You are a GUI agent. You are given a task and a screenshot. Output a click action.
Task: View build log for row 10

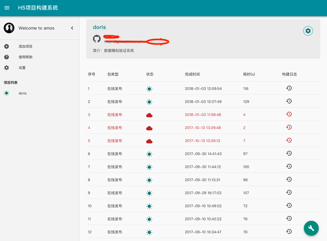289,205
